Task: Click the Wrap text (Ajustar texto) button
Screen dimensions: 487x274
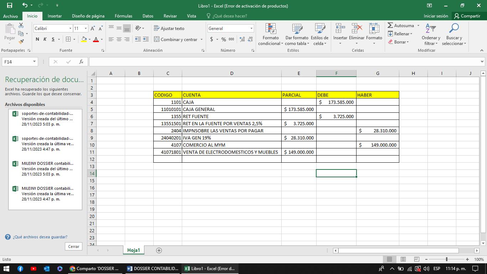Action: [x=169, y=28]
